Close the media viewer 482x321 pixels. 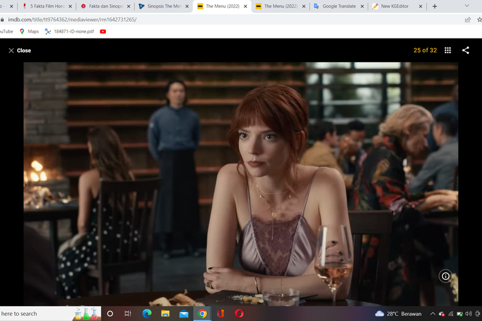[x=19, y=50]
